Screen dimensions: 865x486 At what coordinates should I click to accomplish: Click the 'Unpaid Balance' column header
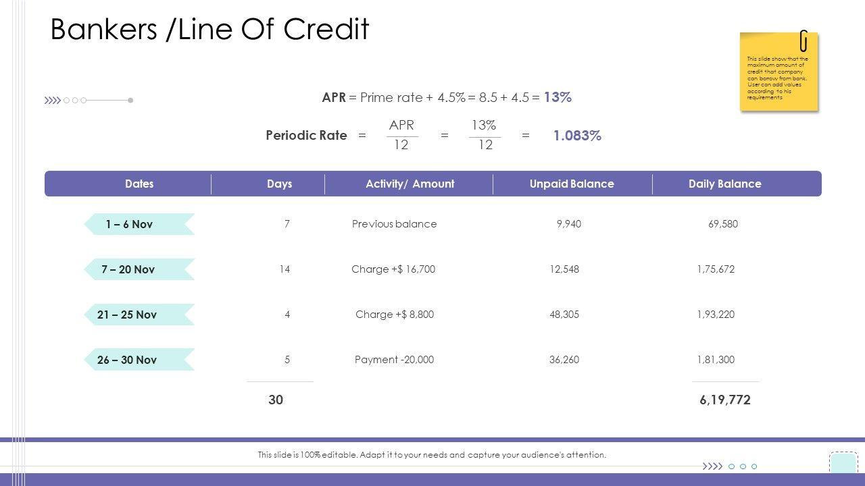point(572,184)
